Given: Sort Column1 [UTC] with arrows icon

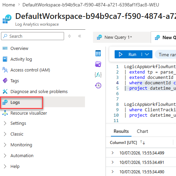Looking at the screenshot, I should point(143,142).
